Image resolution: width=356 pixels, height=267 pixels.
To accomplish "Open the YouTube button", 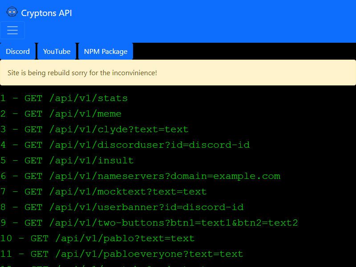I will tap(57, 51).
